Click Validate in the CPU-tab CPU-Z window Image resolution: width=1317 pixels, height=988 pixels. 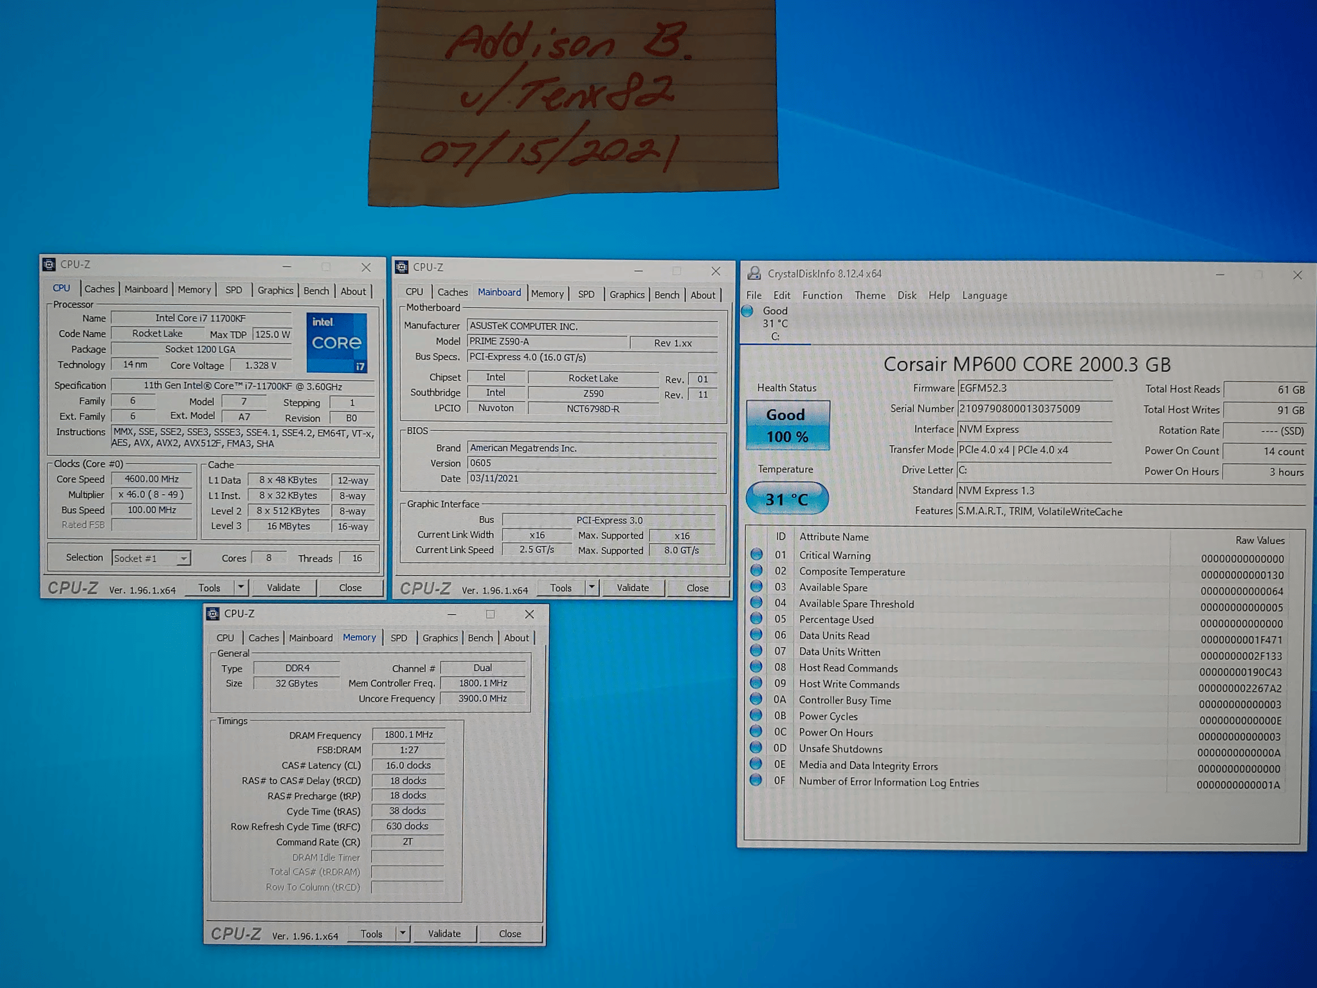tap(284, 587)
